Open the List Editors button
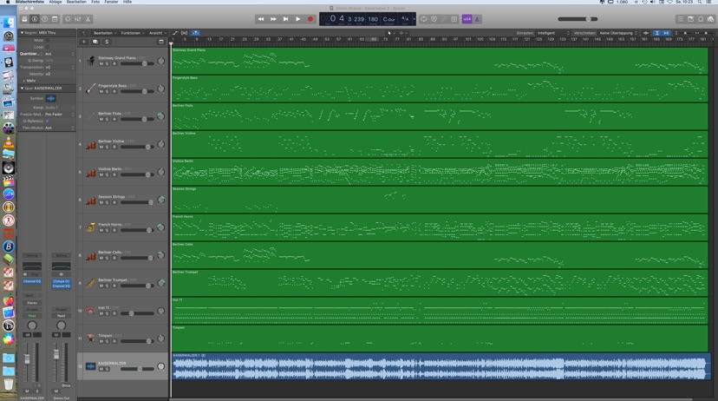 point(681,19)
